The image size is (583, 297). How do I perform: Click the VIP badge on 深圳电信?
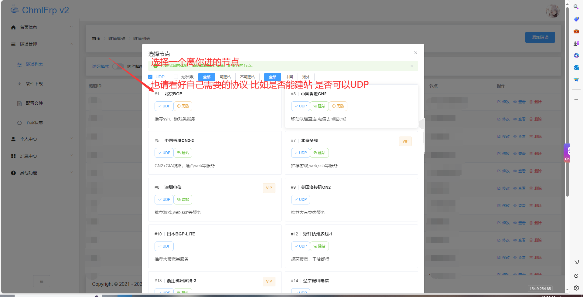click(269, 188)
